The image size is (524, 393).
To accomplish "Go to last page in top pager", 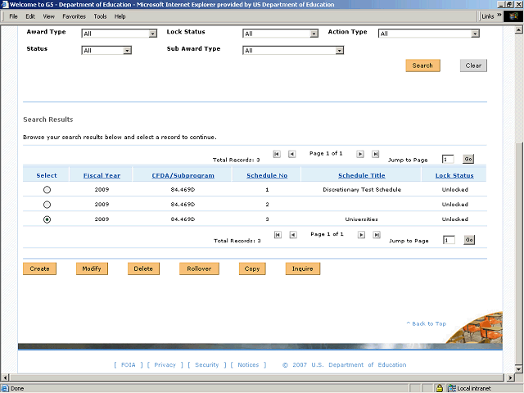I will click(376, 154).
